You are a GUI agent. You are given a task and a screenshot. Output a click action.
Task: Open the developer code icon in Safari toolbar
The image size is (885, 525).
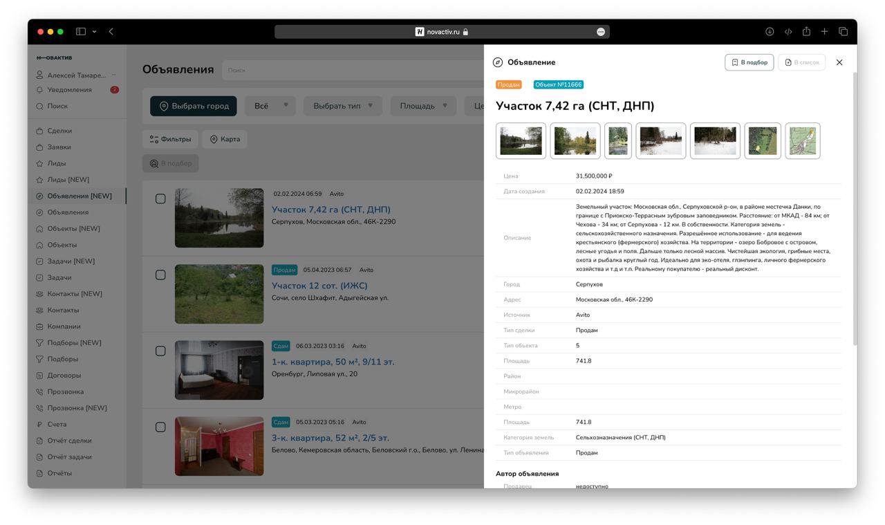click(788, 31)
